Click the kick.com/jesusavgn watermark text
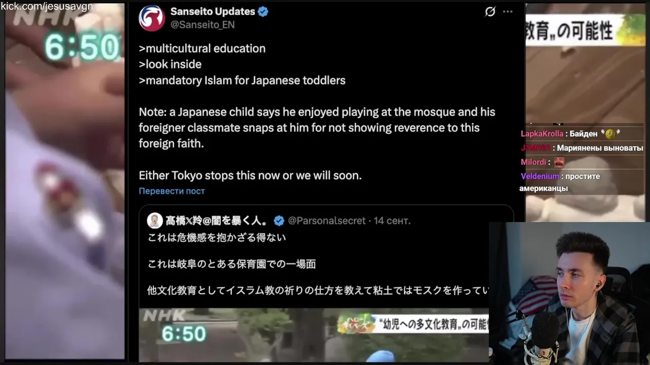 point(46,7)
